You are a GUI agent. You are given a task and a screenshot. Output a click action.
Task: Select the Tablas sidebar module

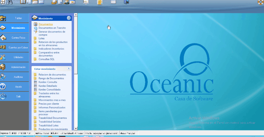(18, 18)
